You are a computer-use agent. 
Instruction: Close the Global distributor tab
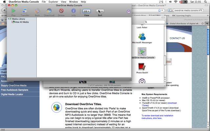[x=202, y=24]
